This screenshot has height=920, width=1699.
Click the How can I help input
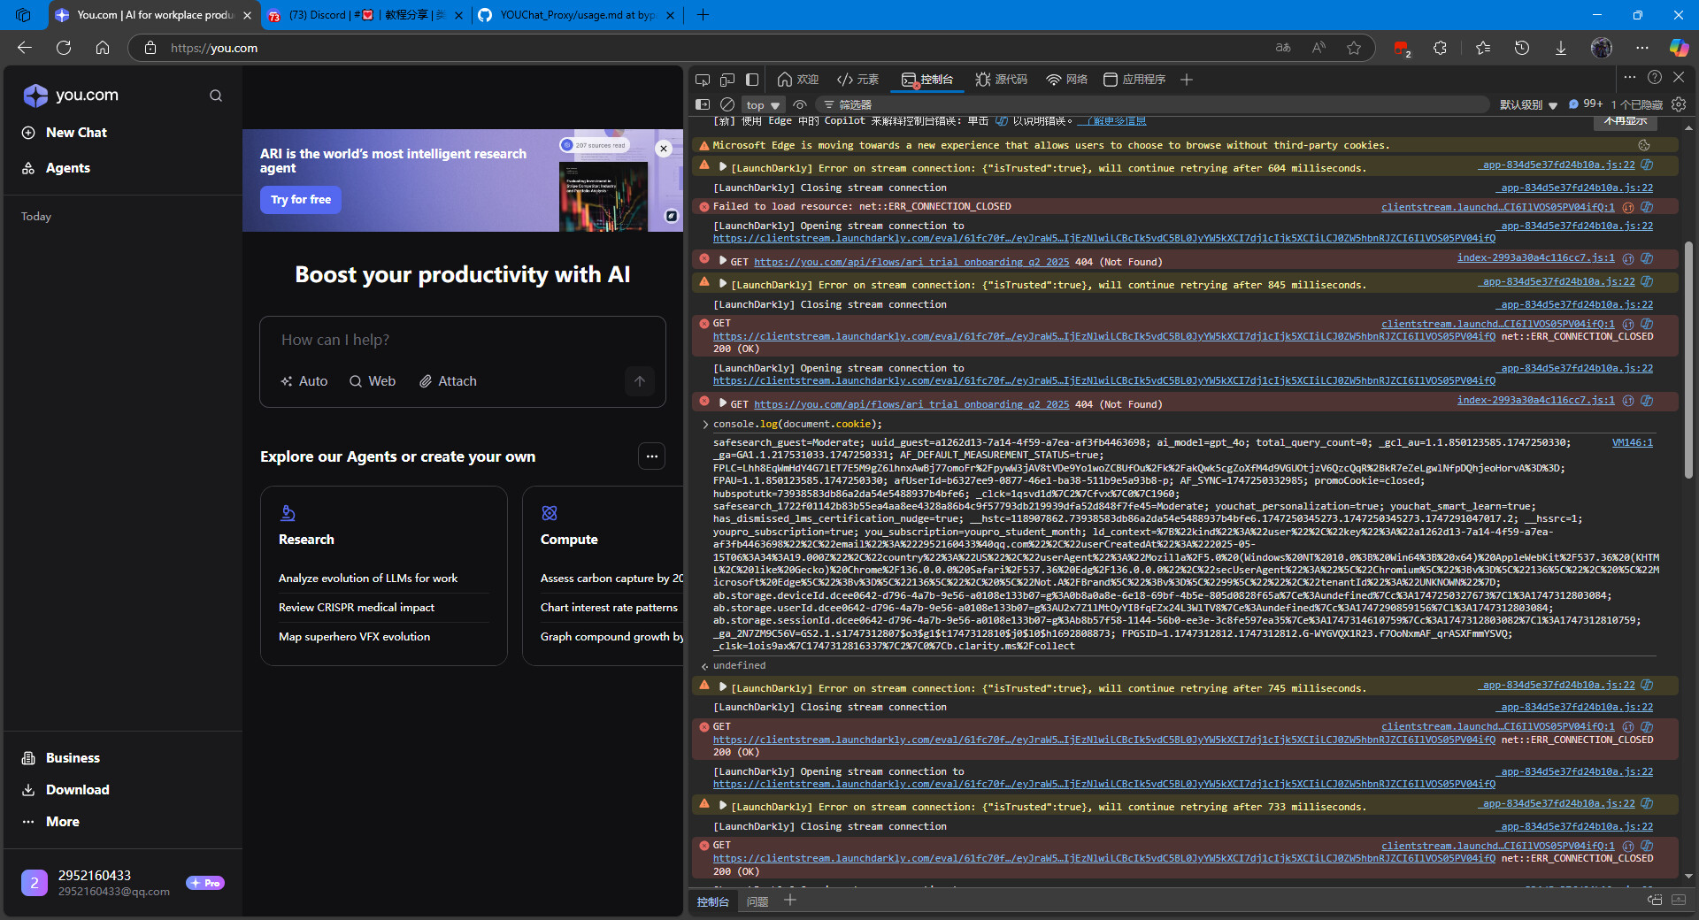(x=460, y=340)
